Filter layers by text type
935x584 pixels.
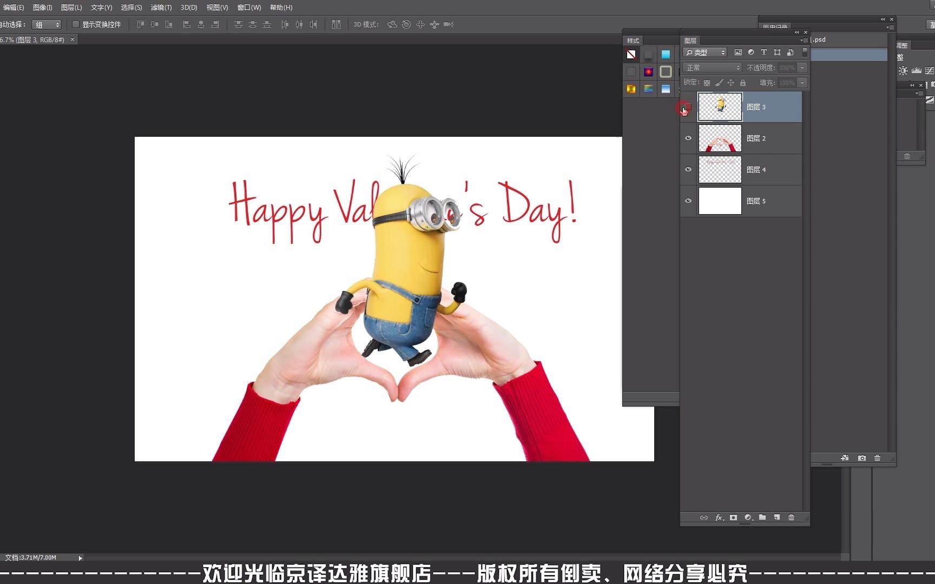pyautogui.click(x=764, y=52)
